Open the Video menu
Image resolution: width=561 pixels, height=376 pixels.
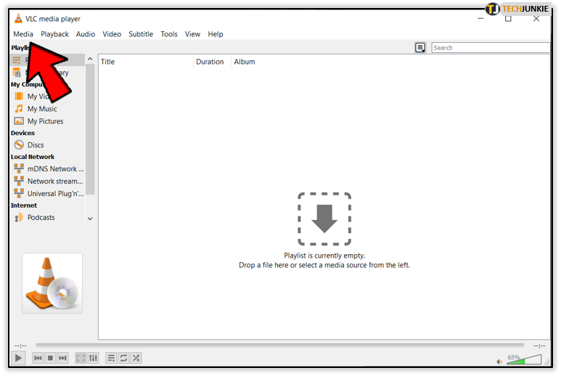(x=112, y=34)
